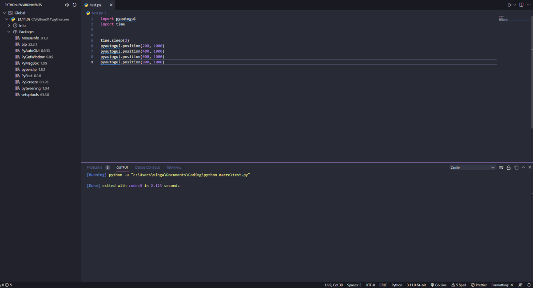Collapse the Global environments node

pyautogui.click(x=4, y=13)
